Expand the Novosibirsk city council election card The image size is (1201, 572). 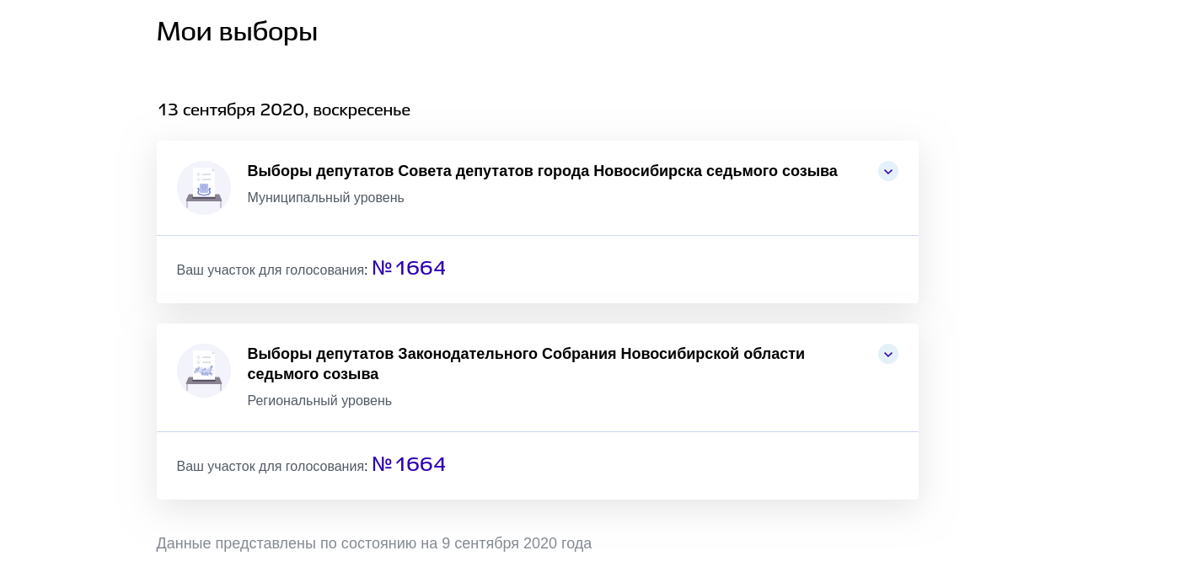click(887, 172)
